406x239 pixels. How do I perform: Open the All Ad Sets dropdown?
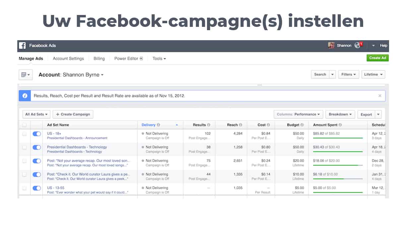(x=36, y=114)
